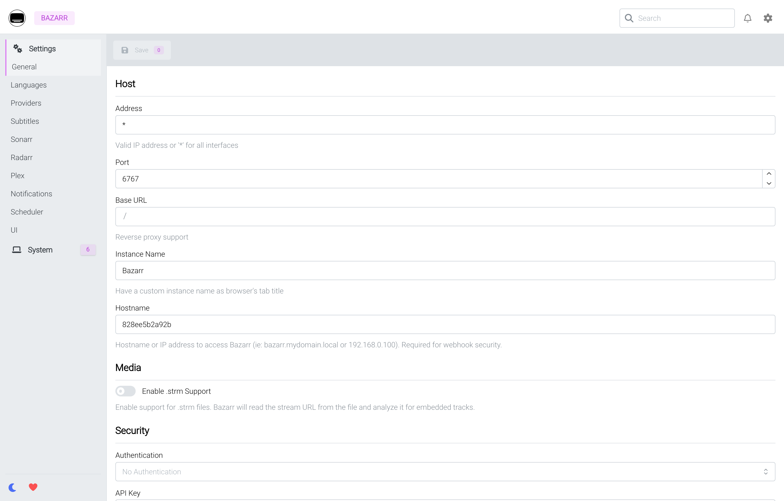
Task: Collapse the Settings sidebar section
Action: (53, 49)
